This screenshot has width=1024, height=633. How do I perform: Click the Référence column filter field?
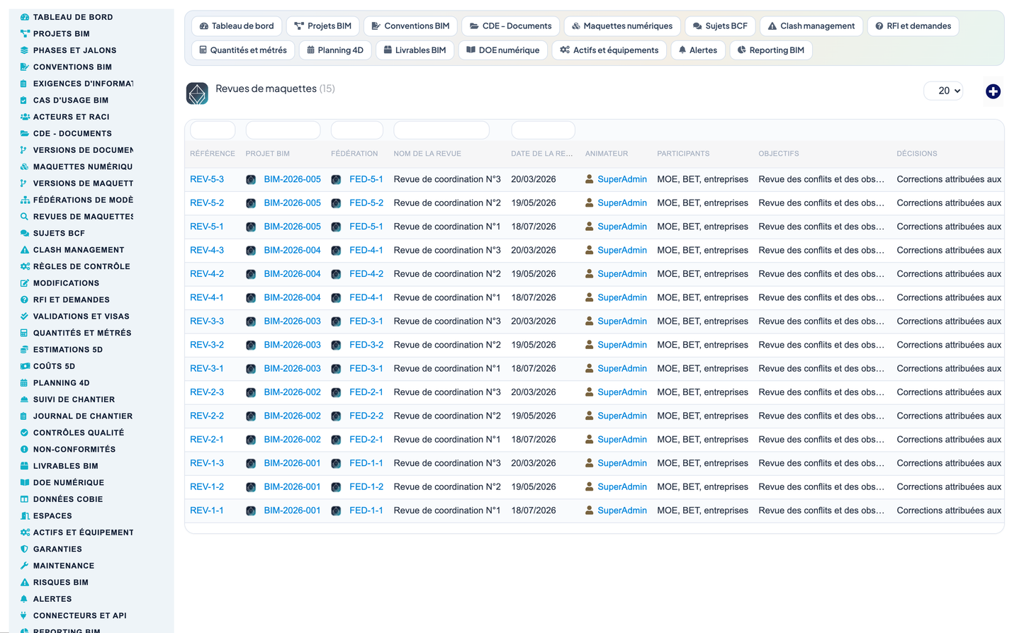point(213,130)
